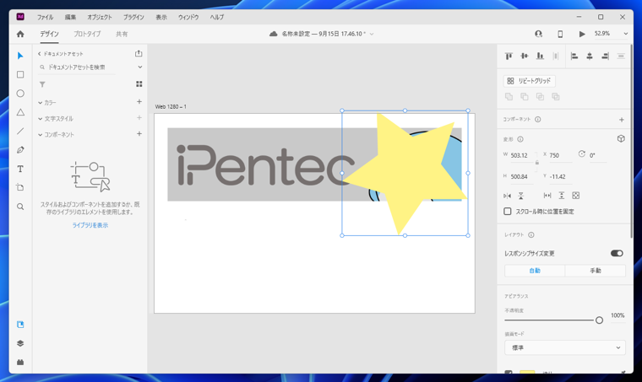Select the Line tool

point(20,131)
